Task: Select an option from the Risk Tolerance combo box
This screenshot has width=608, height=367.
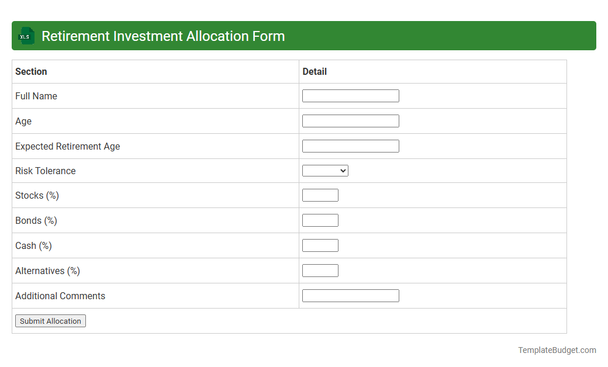Action: [x=325, y=171]
